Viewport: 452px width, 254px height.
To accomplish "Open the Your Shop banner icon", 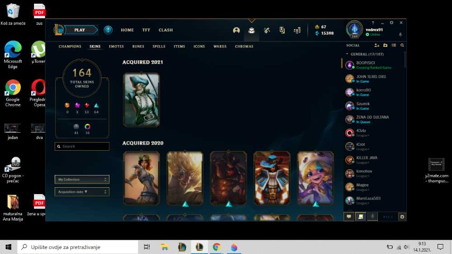I will [282, 30].
